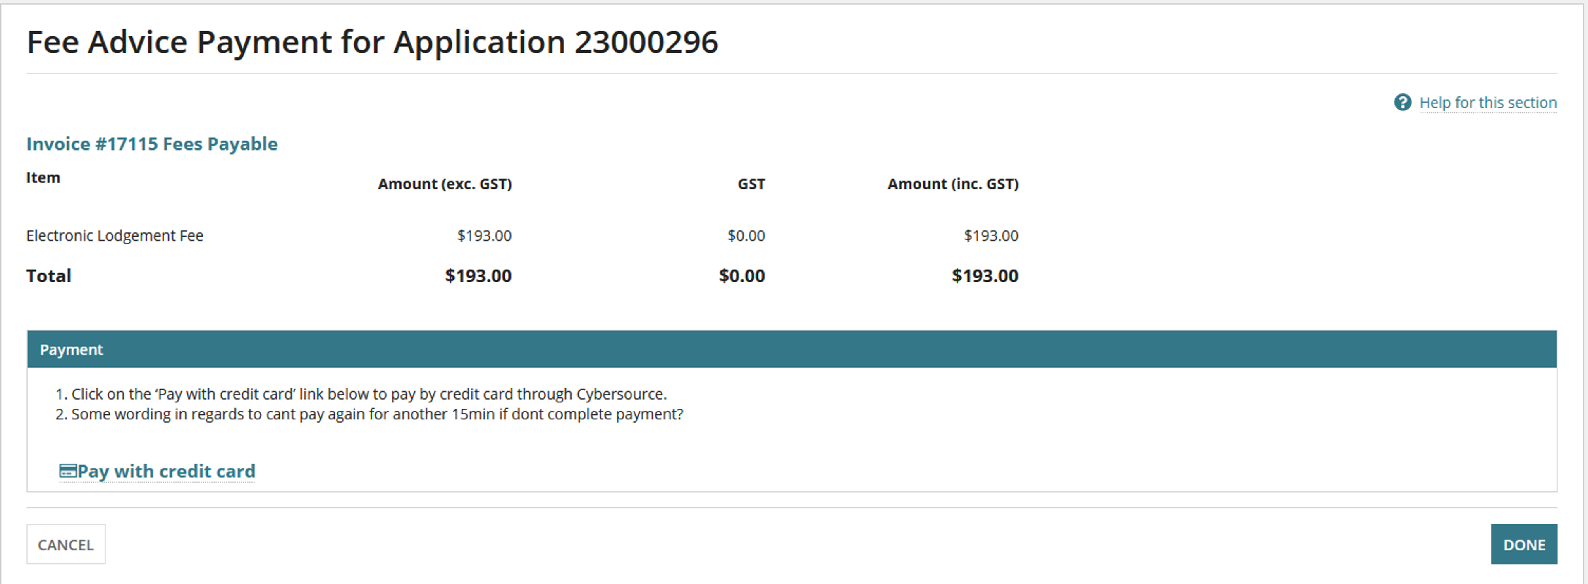Click the help question mark icon
This screenshot has height=584, width=1588.
click(1402, 103)
